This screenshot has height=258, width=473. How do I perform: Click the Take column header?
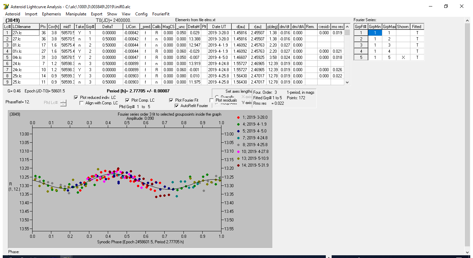[79, 26]
